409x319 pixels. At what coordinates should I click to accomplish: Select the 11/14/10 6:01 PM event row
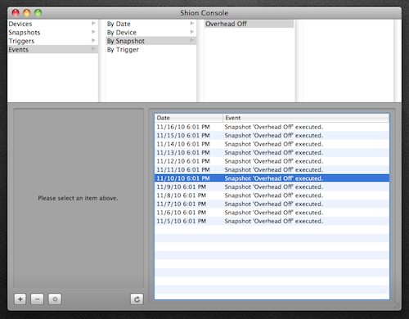pos(272,144)
